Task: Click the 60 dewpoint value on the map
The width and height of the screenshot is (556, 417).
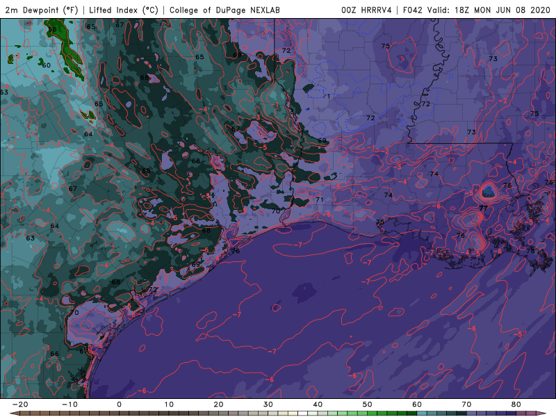Action: pos(46,65)
